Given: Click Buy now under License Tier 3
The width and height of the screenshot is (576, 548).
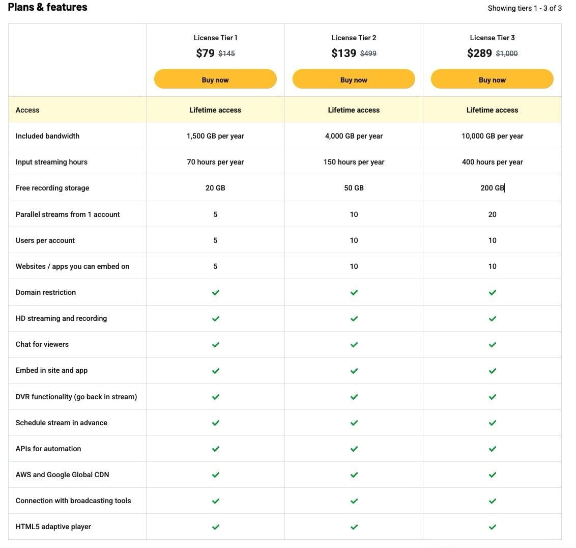Looking at the screenshot, I should click(492, 79).
